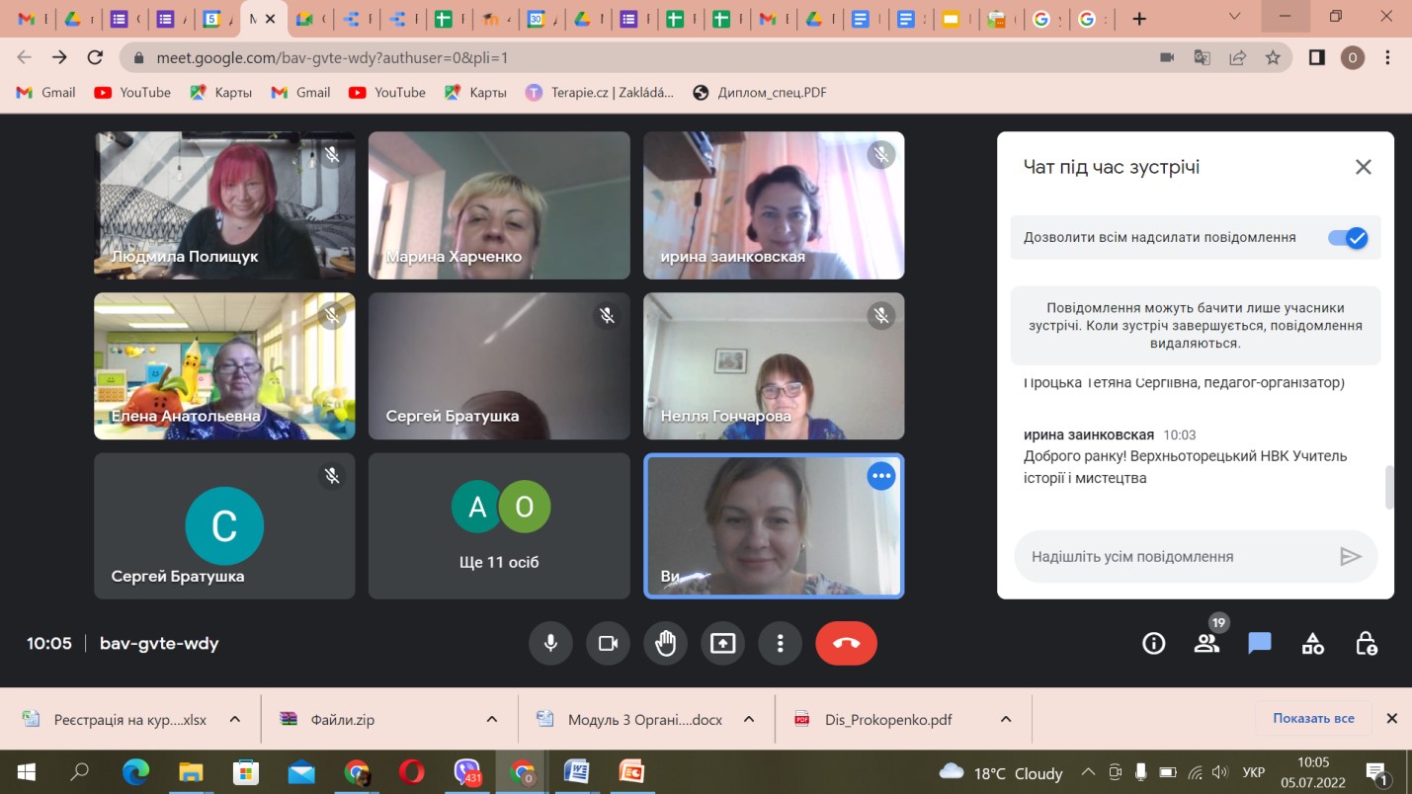Image resolution: width=1412 pixels, height=794 pixels.
Task: Open options on your own video tile
Action: 880,476
